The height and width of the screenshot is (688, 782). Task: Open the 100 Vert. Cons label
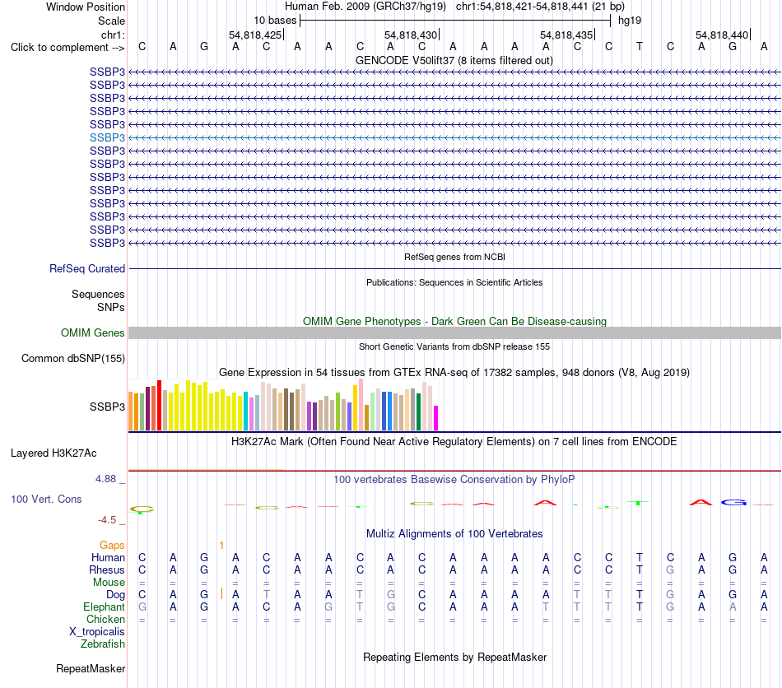[x=46, y=499]
